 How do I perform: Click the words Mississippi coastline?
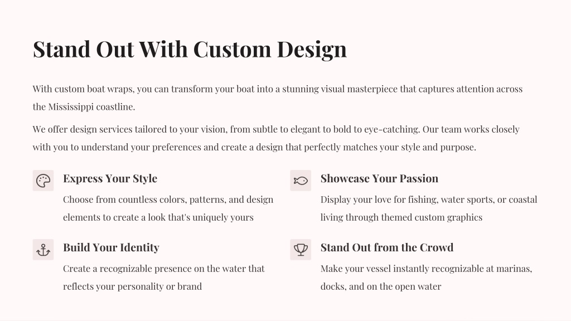[91, 106]
